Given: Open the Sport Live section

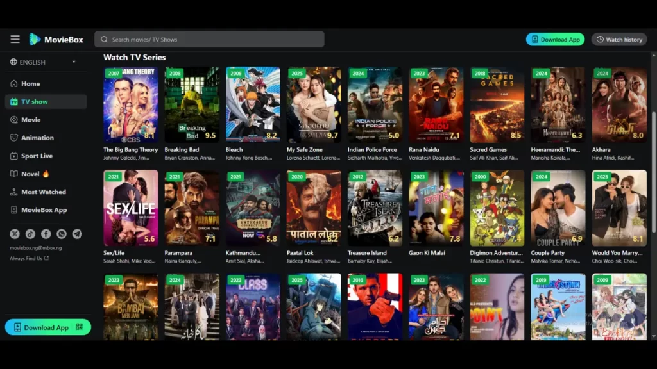Looking at the screenshot, I should pos(46,156).
